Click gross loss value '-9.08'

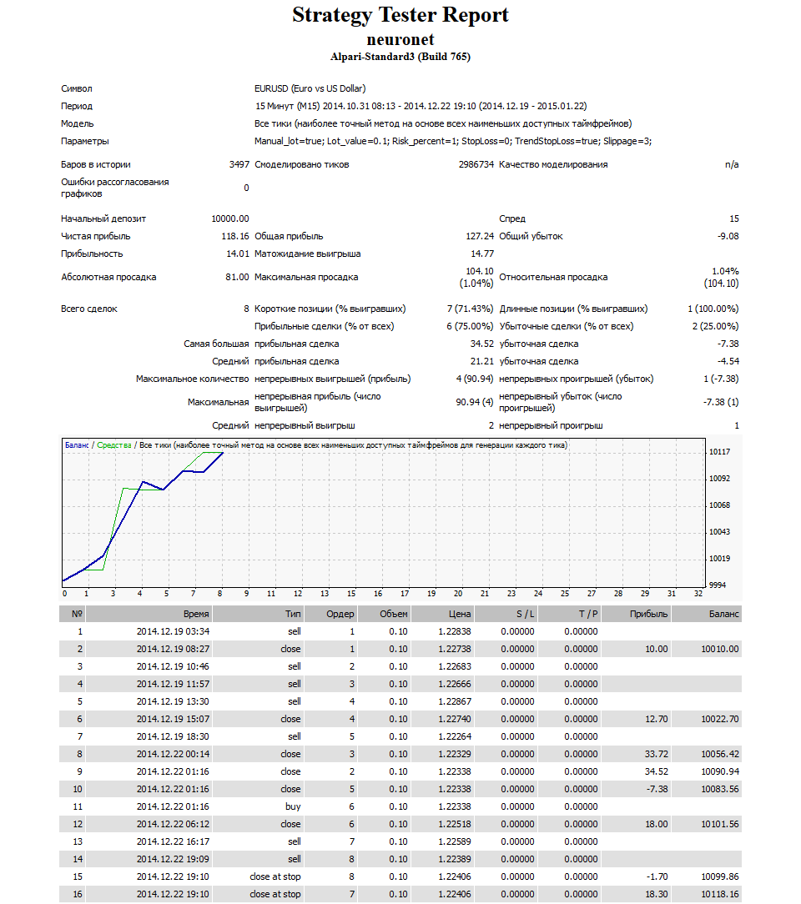(728, 236)
